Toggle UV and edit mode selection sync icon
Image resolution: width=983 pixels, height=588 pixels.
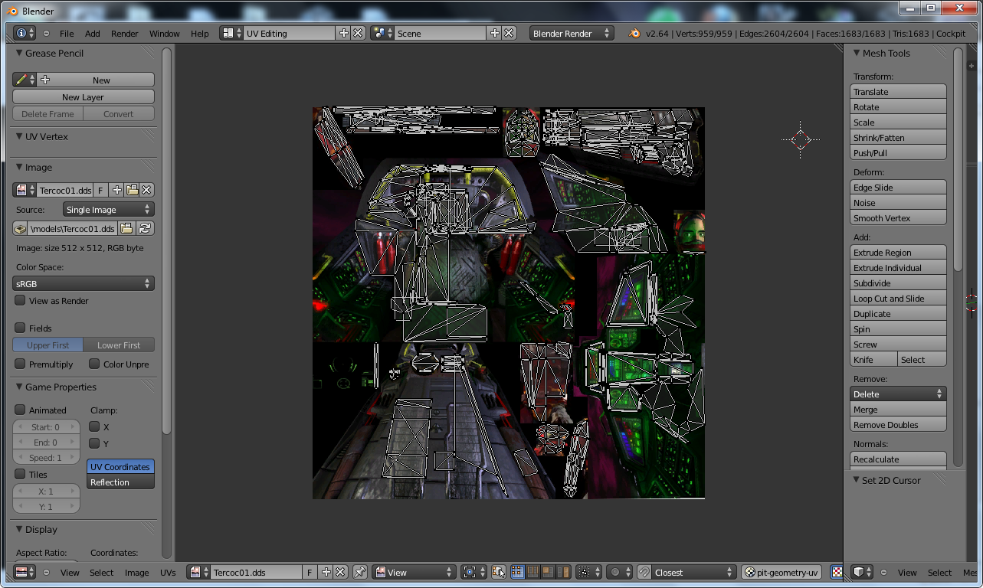[x=499, y=572]
